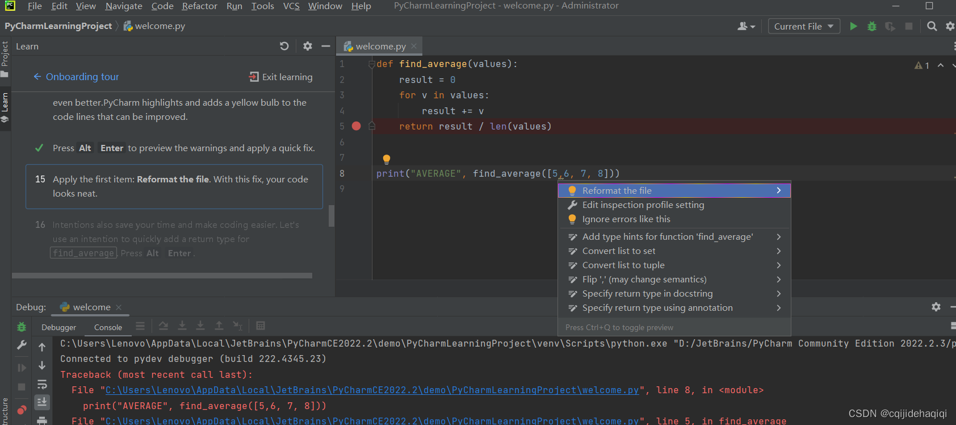Image resolution: width=956 pixels, height=425 pixels.
Task: Hide the Learn tool window
Action: 326,46
